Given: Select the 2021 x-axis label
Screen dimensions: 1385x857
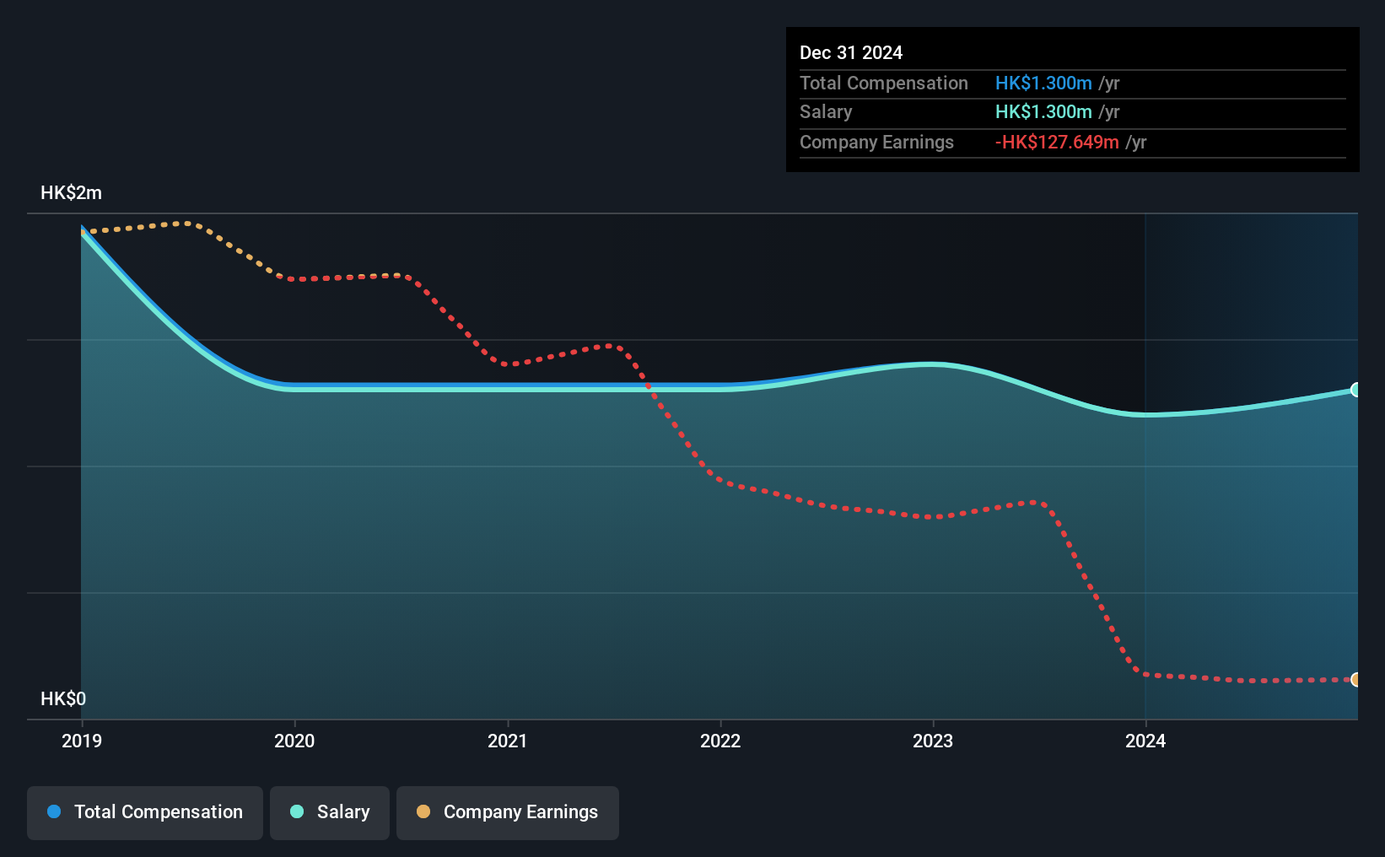Looking at the screenshot, I should [508, 741].
